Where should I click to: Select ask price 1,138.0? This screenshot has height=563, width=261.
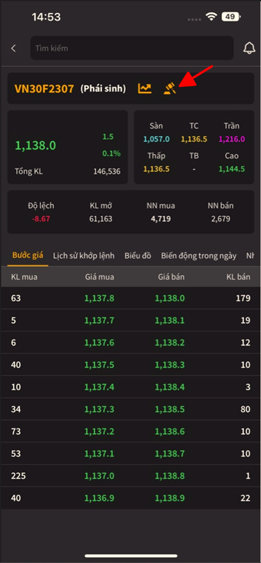[170, 298]
